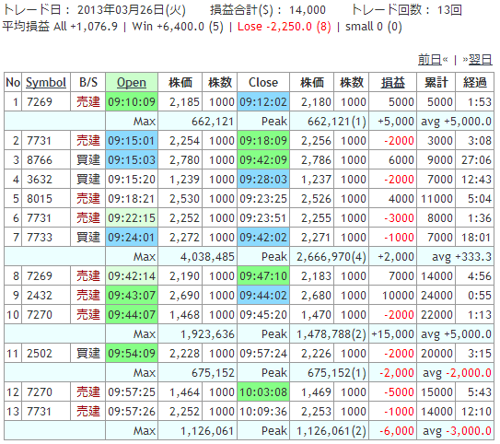Select symbol 2432 in row 9

pyautogui.click(x=40, y=296)
